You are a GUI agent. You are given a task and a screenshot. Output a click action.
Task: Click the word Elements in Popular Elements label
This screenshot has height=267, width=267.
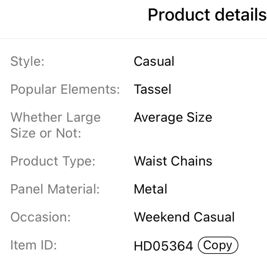(90, 89)
